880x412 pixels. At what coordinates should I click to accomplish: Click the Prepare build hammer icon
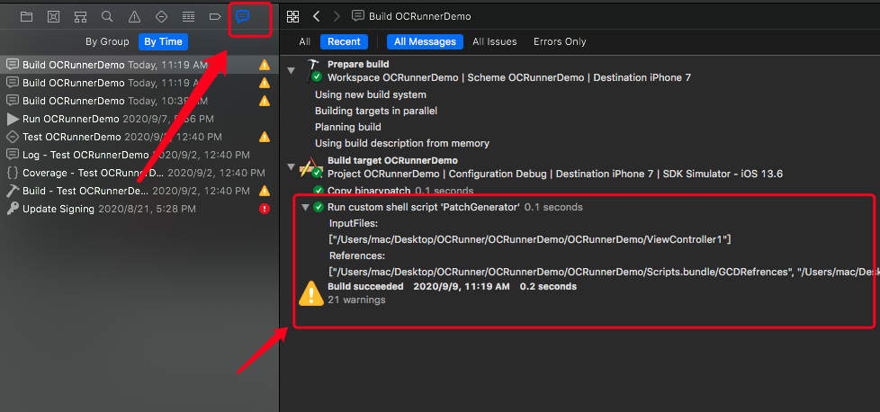point(312,71)
